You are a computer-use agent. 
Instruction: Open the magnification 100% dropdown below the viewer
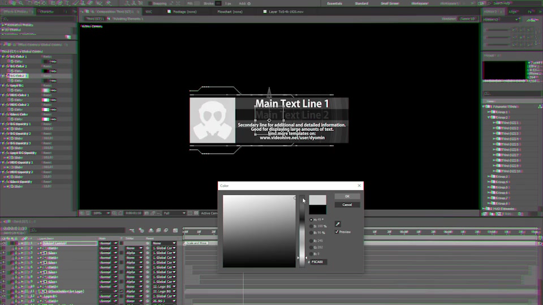101,213
